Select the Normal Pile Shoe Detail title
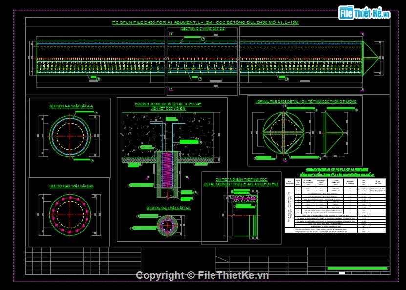 (x=306, y=101)
